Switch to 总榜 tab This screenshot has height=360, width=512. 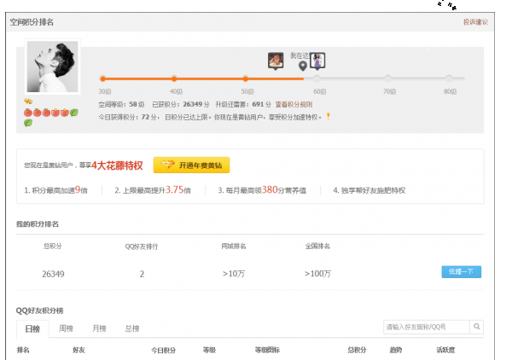click(132, 328)
